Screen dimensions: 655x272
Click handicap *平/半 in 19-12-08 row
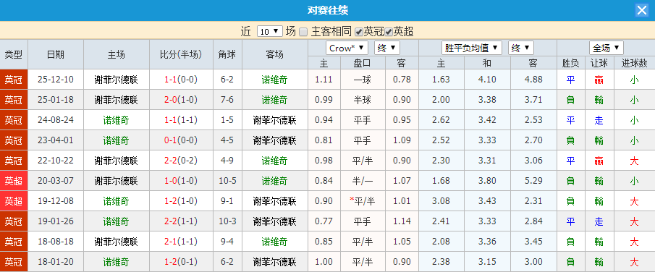[362, 201]
